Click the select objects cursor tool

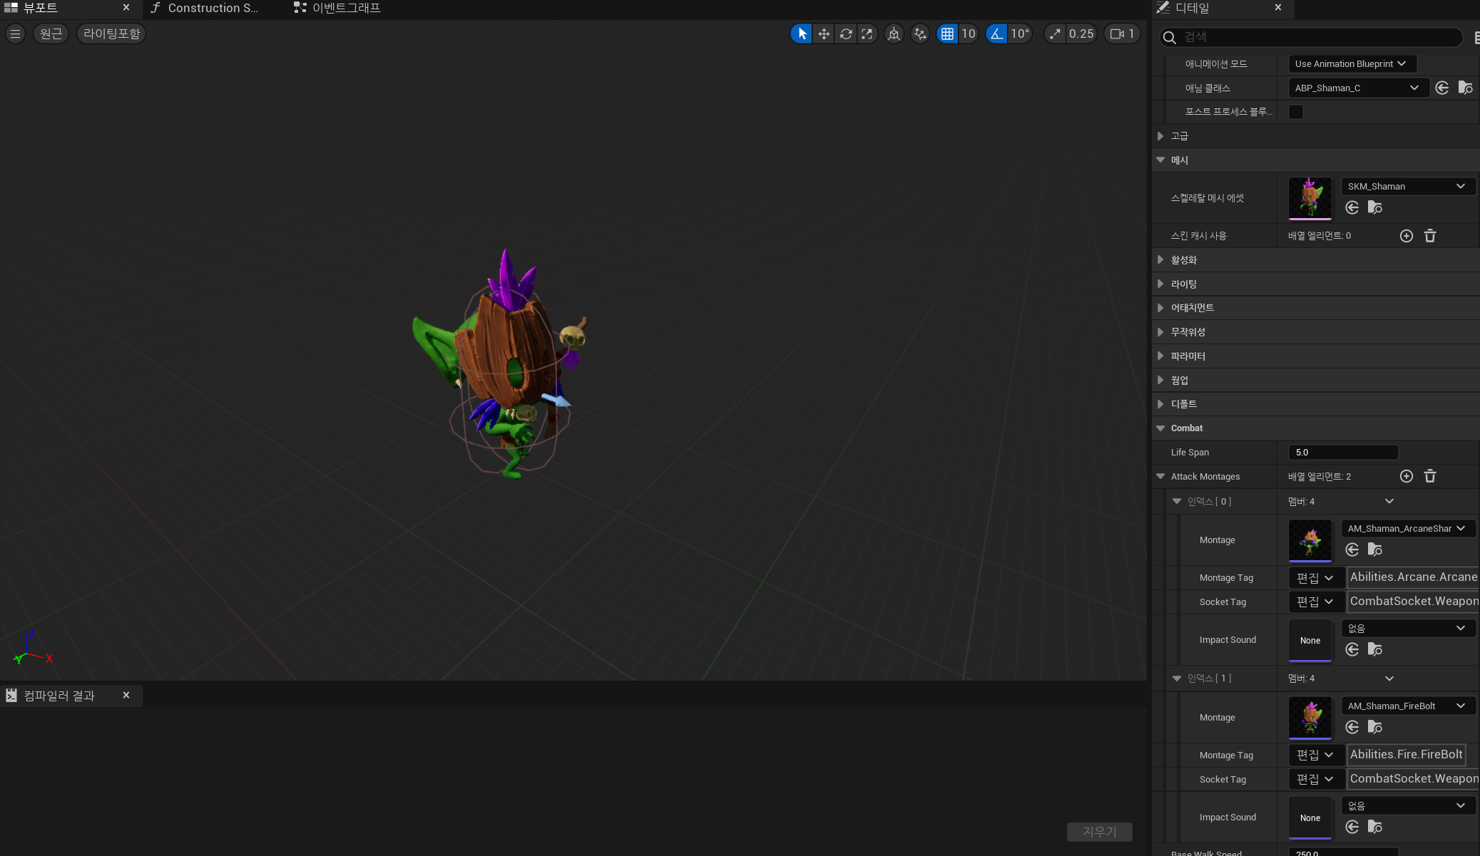(x=802, y=33)
